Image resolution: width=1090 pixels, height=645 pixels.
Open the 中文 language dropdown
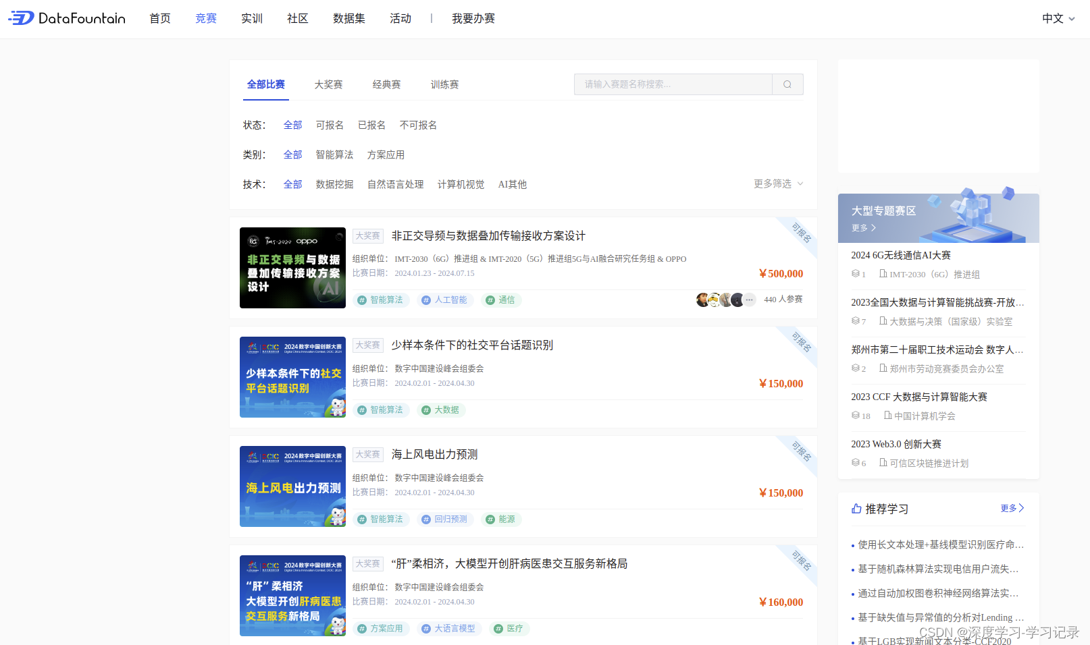click(x=1058, y=18)
